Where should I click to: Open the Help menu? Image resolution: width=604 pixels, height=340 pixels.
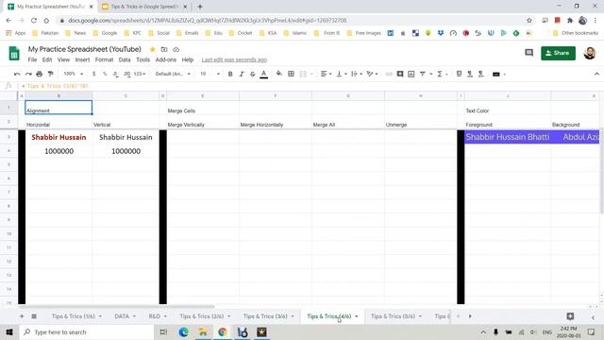click(188, 59)
